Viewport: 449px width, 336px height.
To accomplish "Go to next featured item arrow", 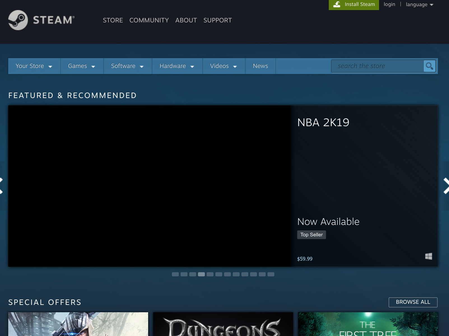I will [x=446, y=186].
